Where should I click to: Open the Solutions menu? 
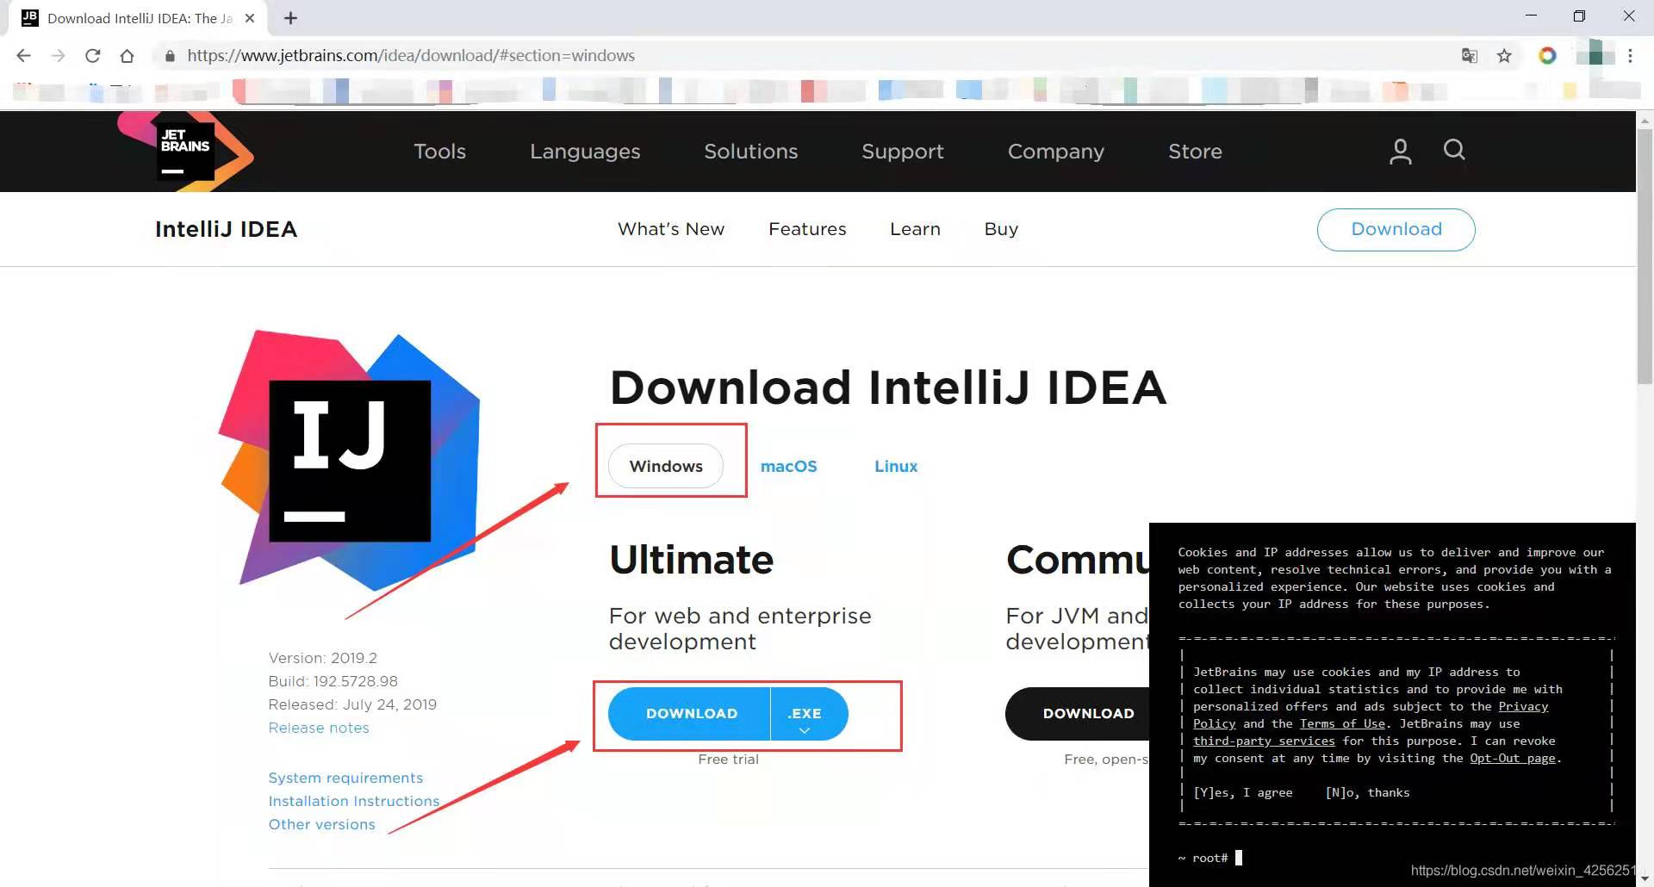pyautogui.click(x=751, y=152)
